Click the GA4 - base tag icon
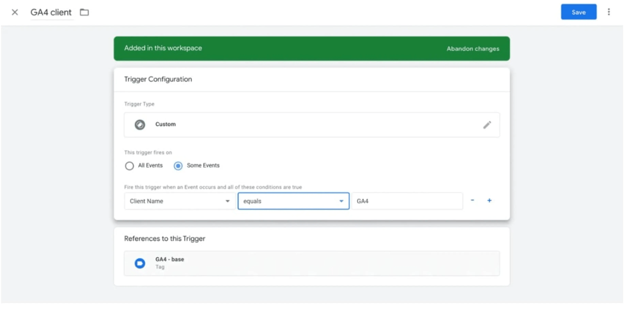The image size is (629, 310). click(140, 263)
